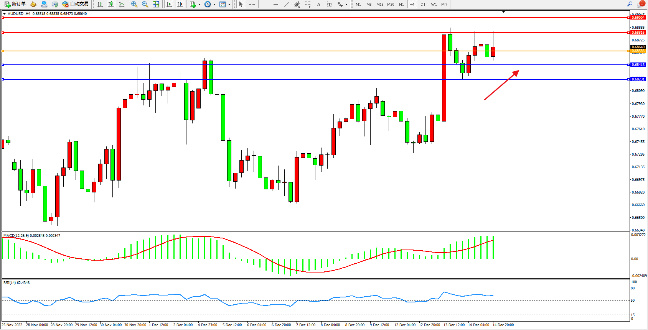
Task: Switch chart to candlestick mode
Action: [x=111, y=4]
